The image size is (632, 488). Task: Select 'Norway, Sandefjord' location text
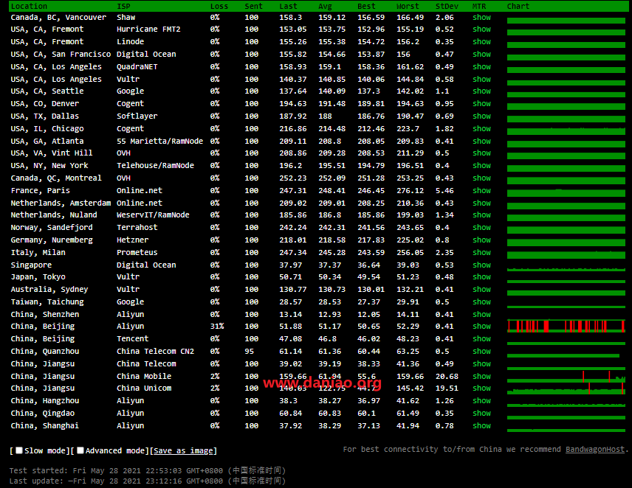pos(52,227)
